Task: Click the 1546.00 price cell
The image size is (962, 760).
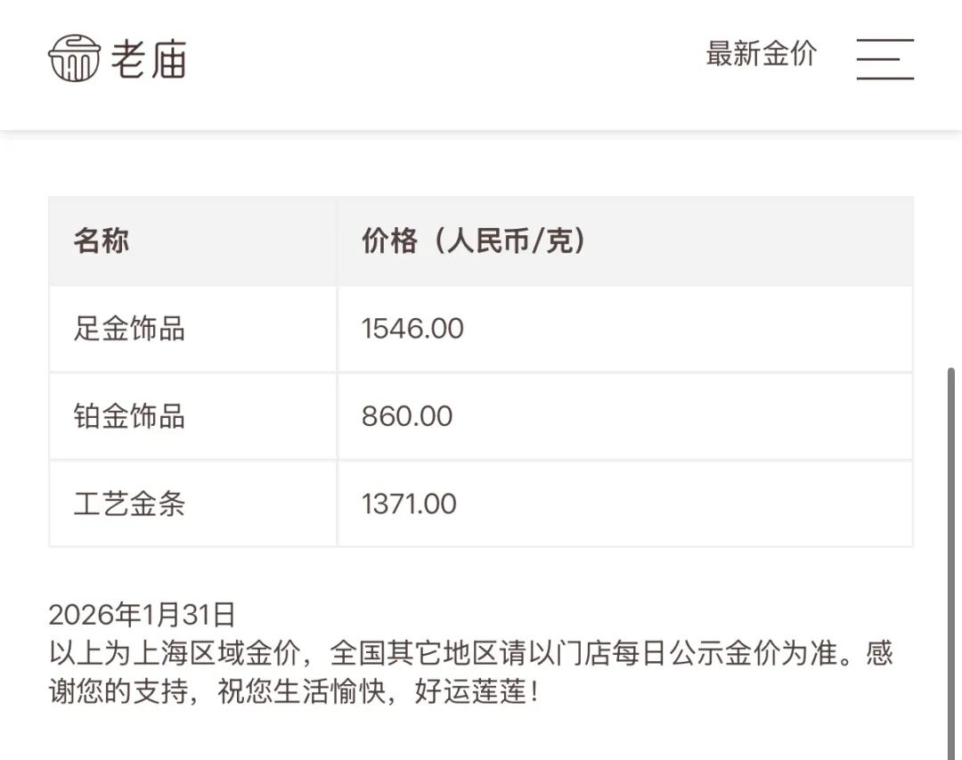Action: (412, 328)
